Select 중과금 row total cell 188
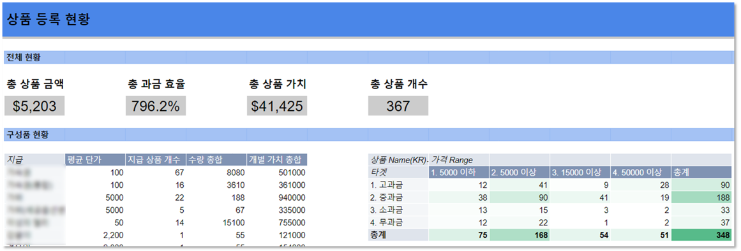The width and height of the screenshot is (741, 251). (x=701, y=197)
